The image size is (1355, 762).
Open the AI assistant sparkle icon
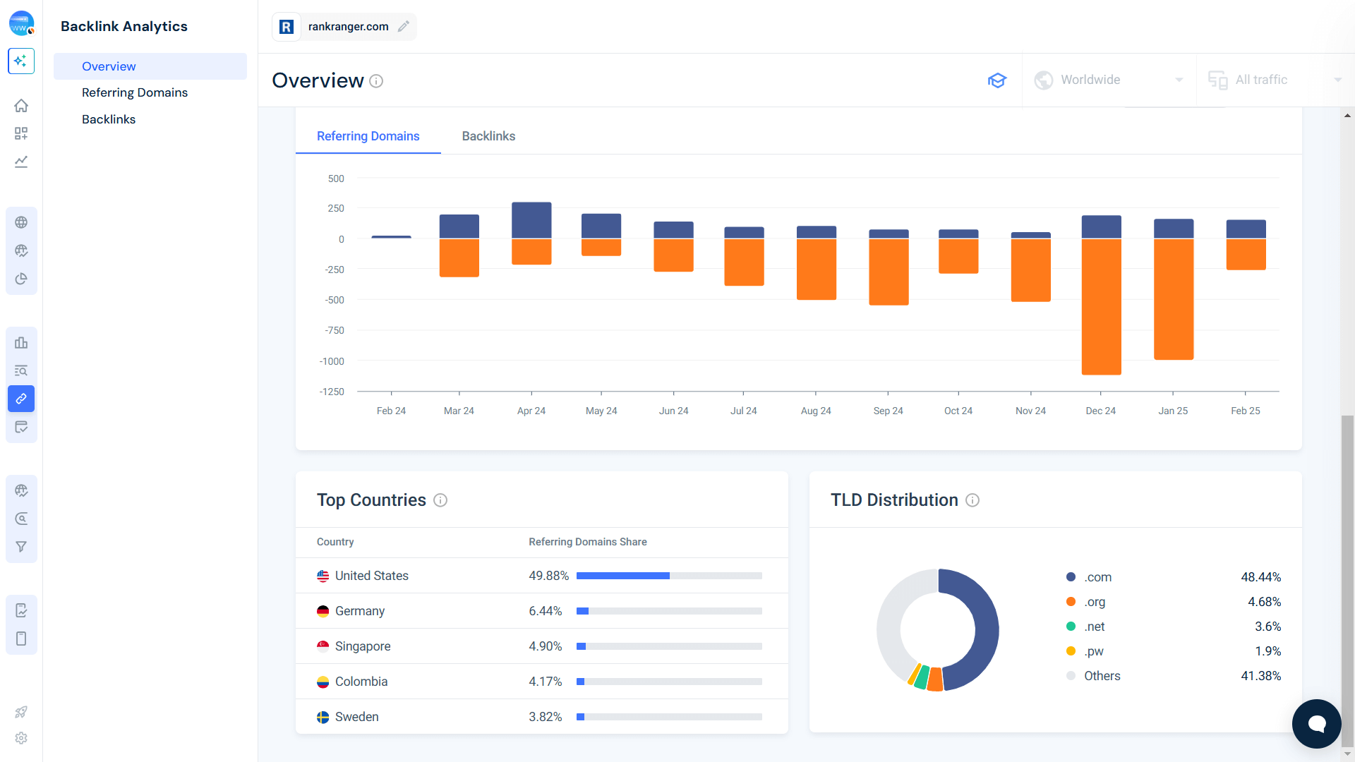21,61
